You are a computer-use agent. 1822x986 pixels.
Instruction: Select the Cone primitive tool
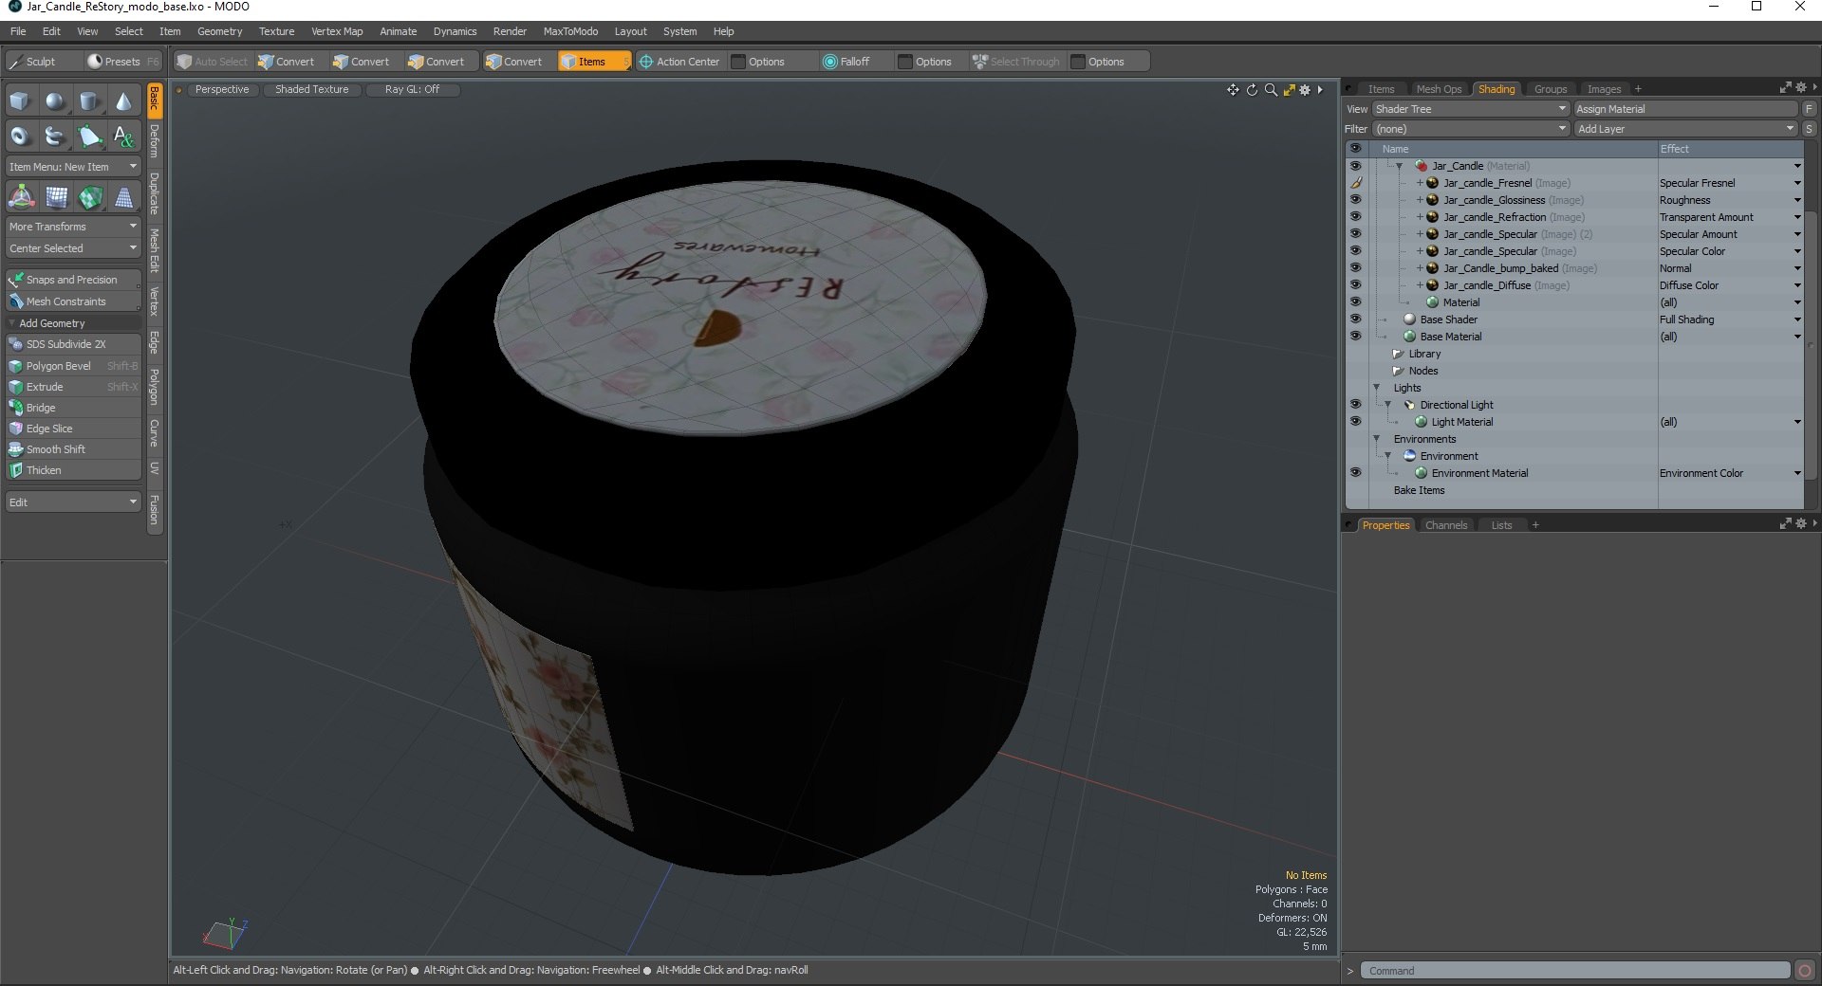click(123, 101)
